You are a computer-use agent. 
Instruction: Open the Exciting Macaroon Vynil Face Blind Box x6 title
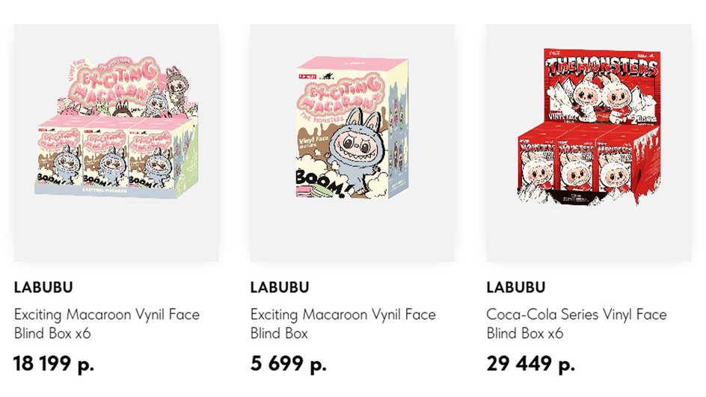pos(107,324)
